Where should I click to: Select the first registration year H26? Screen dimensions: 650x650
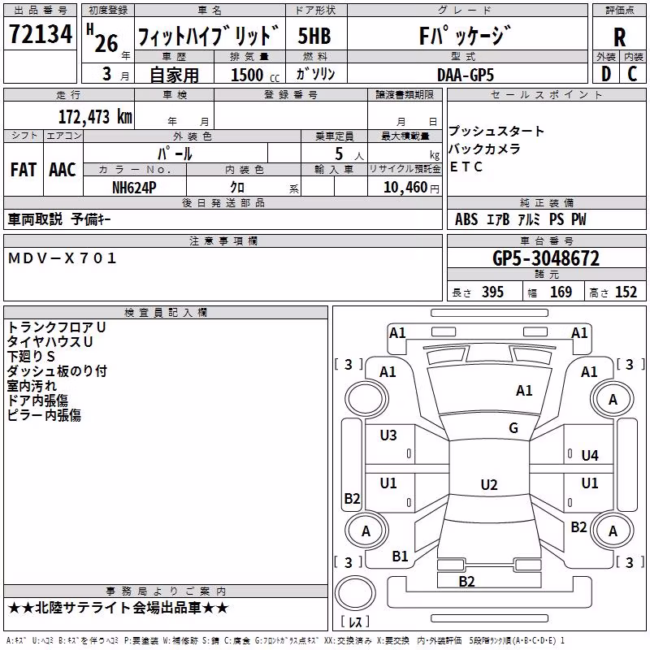pyautogui.click(x=103, y=39)
